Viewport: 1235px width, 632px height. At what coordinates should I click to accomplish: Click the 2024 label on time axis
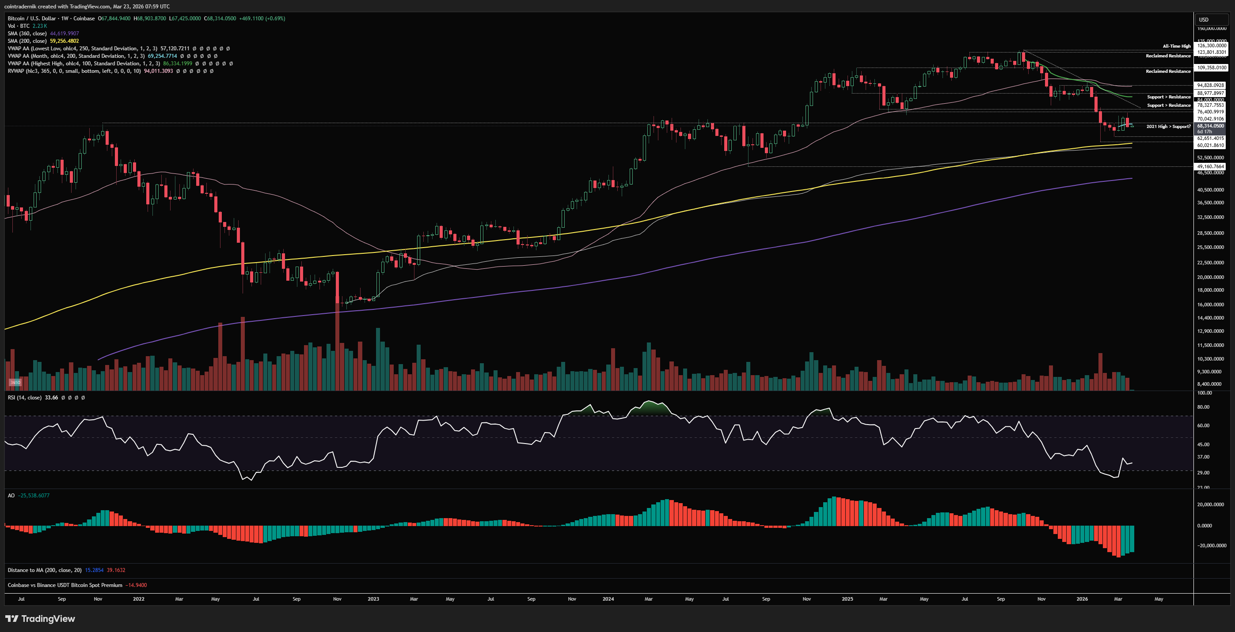click(x=608, y=598)
